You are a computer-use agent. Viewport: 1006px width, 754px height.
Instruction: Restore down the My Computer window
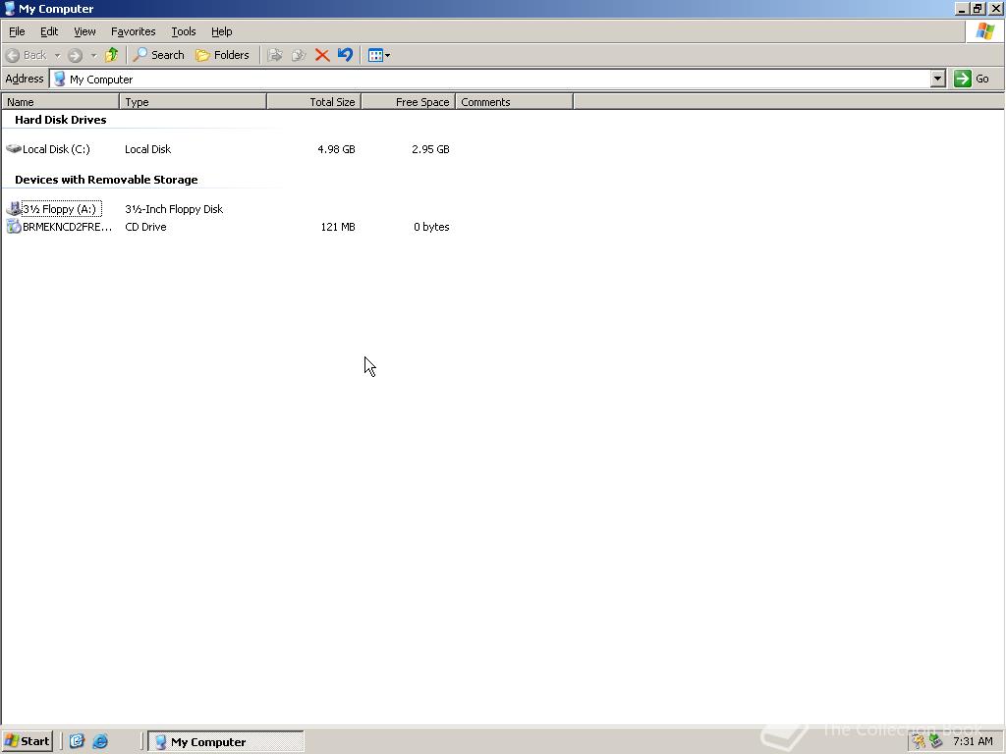point(978,9)
